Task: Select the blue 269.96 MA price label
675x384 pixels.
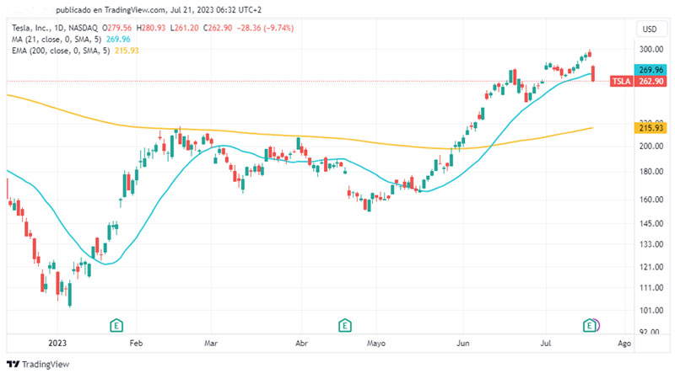Action: tap(649, 69)
